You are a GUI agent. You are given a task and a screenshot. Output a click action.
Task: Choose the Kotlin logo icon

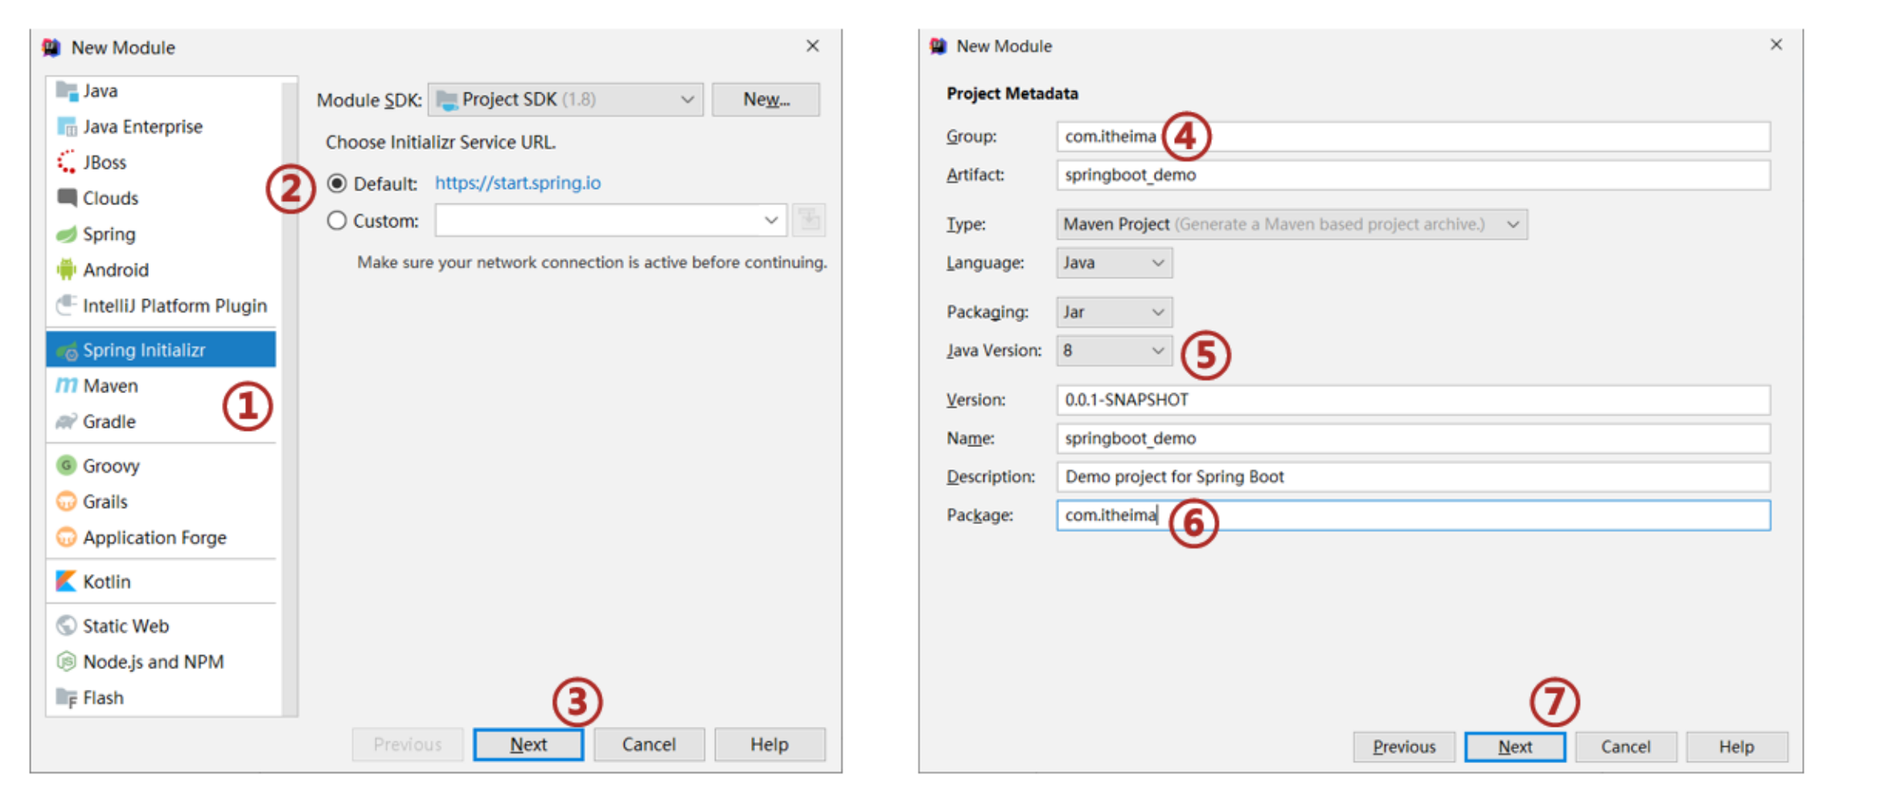[67, 581]
